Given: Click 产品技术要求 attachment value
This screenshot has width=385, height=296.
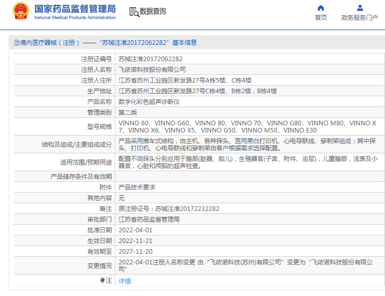Looking at the screenshot, I should (137, 187).
